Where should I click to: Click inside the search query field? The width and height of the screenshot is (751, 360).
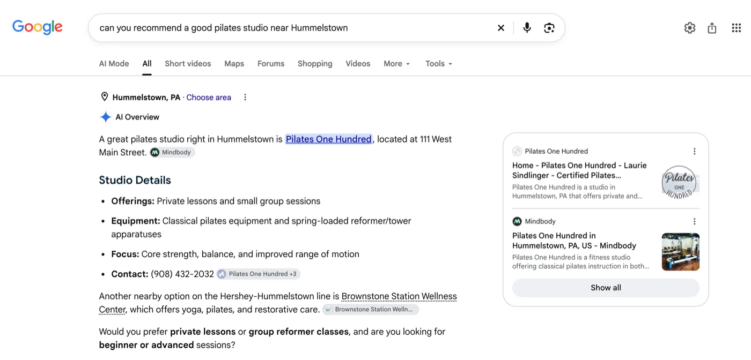[x=294, y=28]
